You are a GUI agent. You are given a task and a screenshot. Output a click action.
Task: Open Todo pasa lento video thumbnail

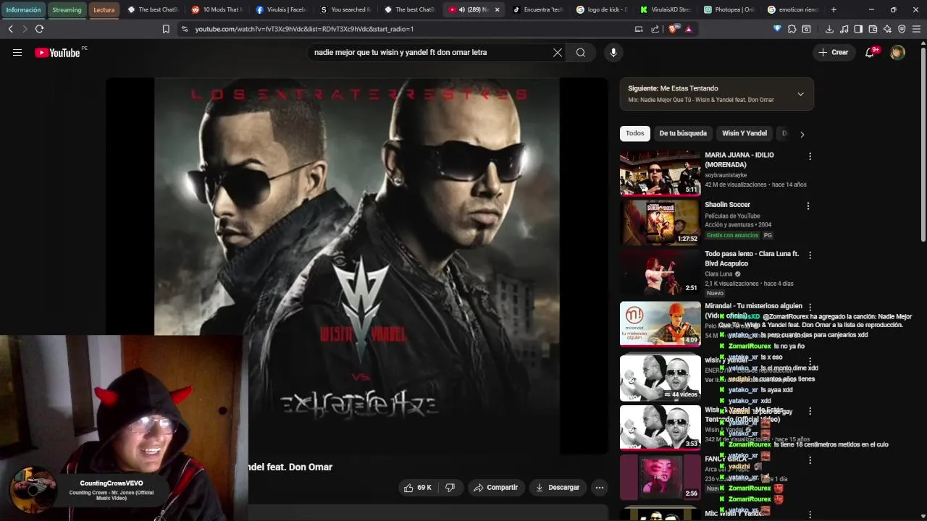click(x=660, y=271)
